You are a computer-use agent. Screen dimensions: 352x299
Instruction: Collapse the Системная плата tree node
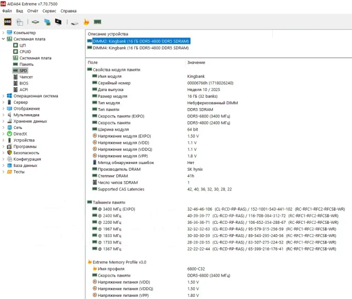pyautogui.click(x=3, y=39)
